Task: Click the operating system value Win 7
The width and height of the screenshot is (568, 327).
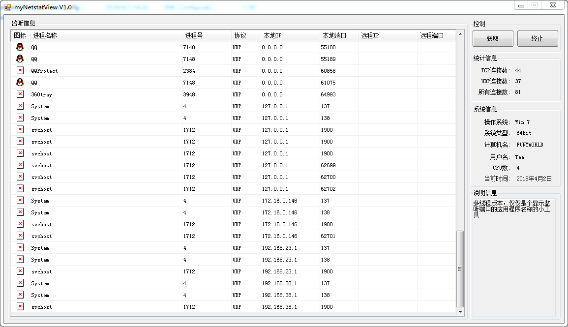Action: pos(522,122)
